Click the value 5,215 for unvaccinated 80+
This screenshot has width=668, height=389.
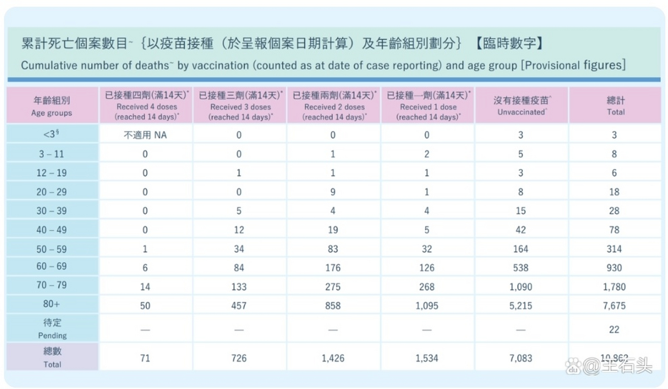point(521,305)
